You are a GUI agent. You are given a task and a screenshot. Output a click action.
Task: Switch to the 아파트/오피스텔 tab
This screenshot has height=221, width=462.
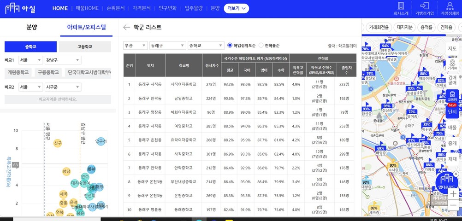click(86, 27)
